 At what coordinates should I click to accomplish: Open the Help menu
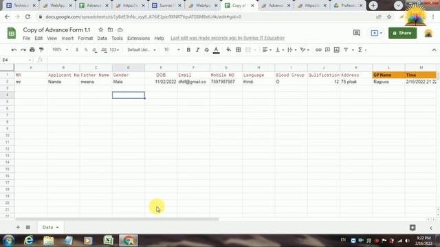159,38
